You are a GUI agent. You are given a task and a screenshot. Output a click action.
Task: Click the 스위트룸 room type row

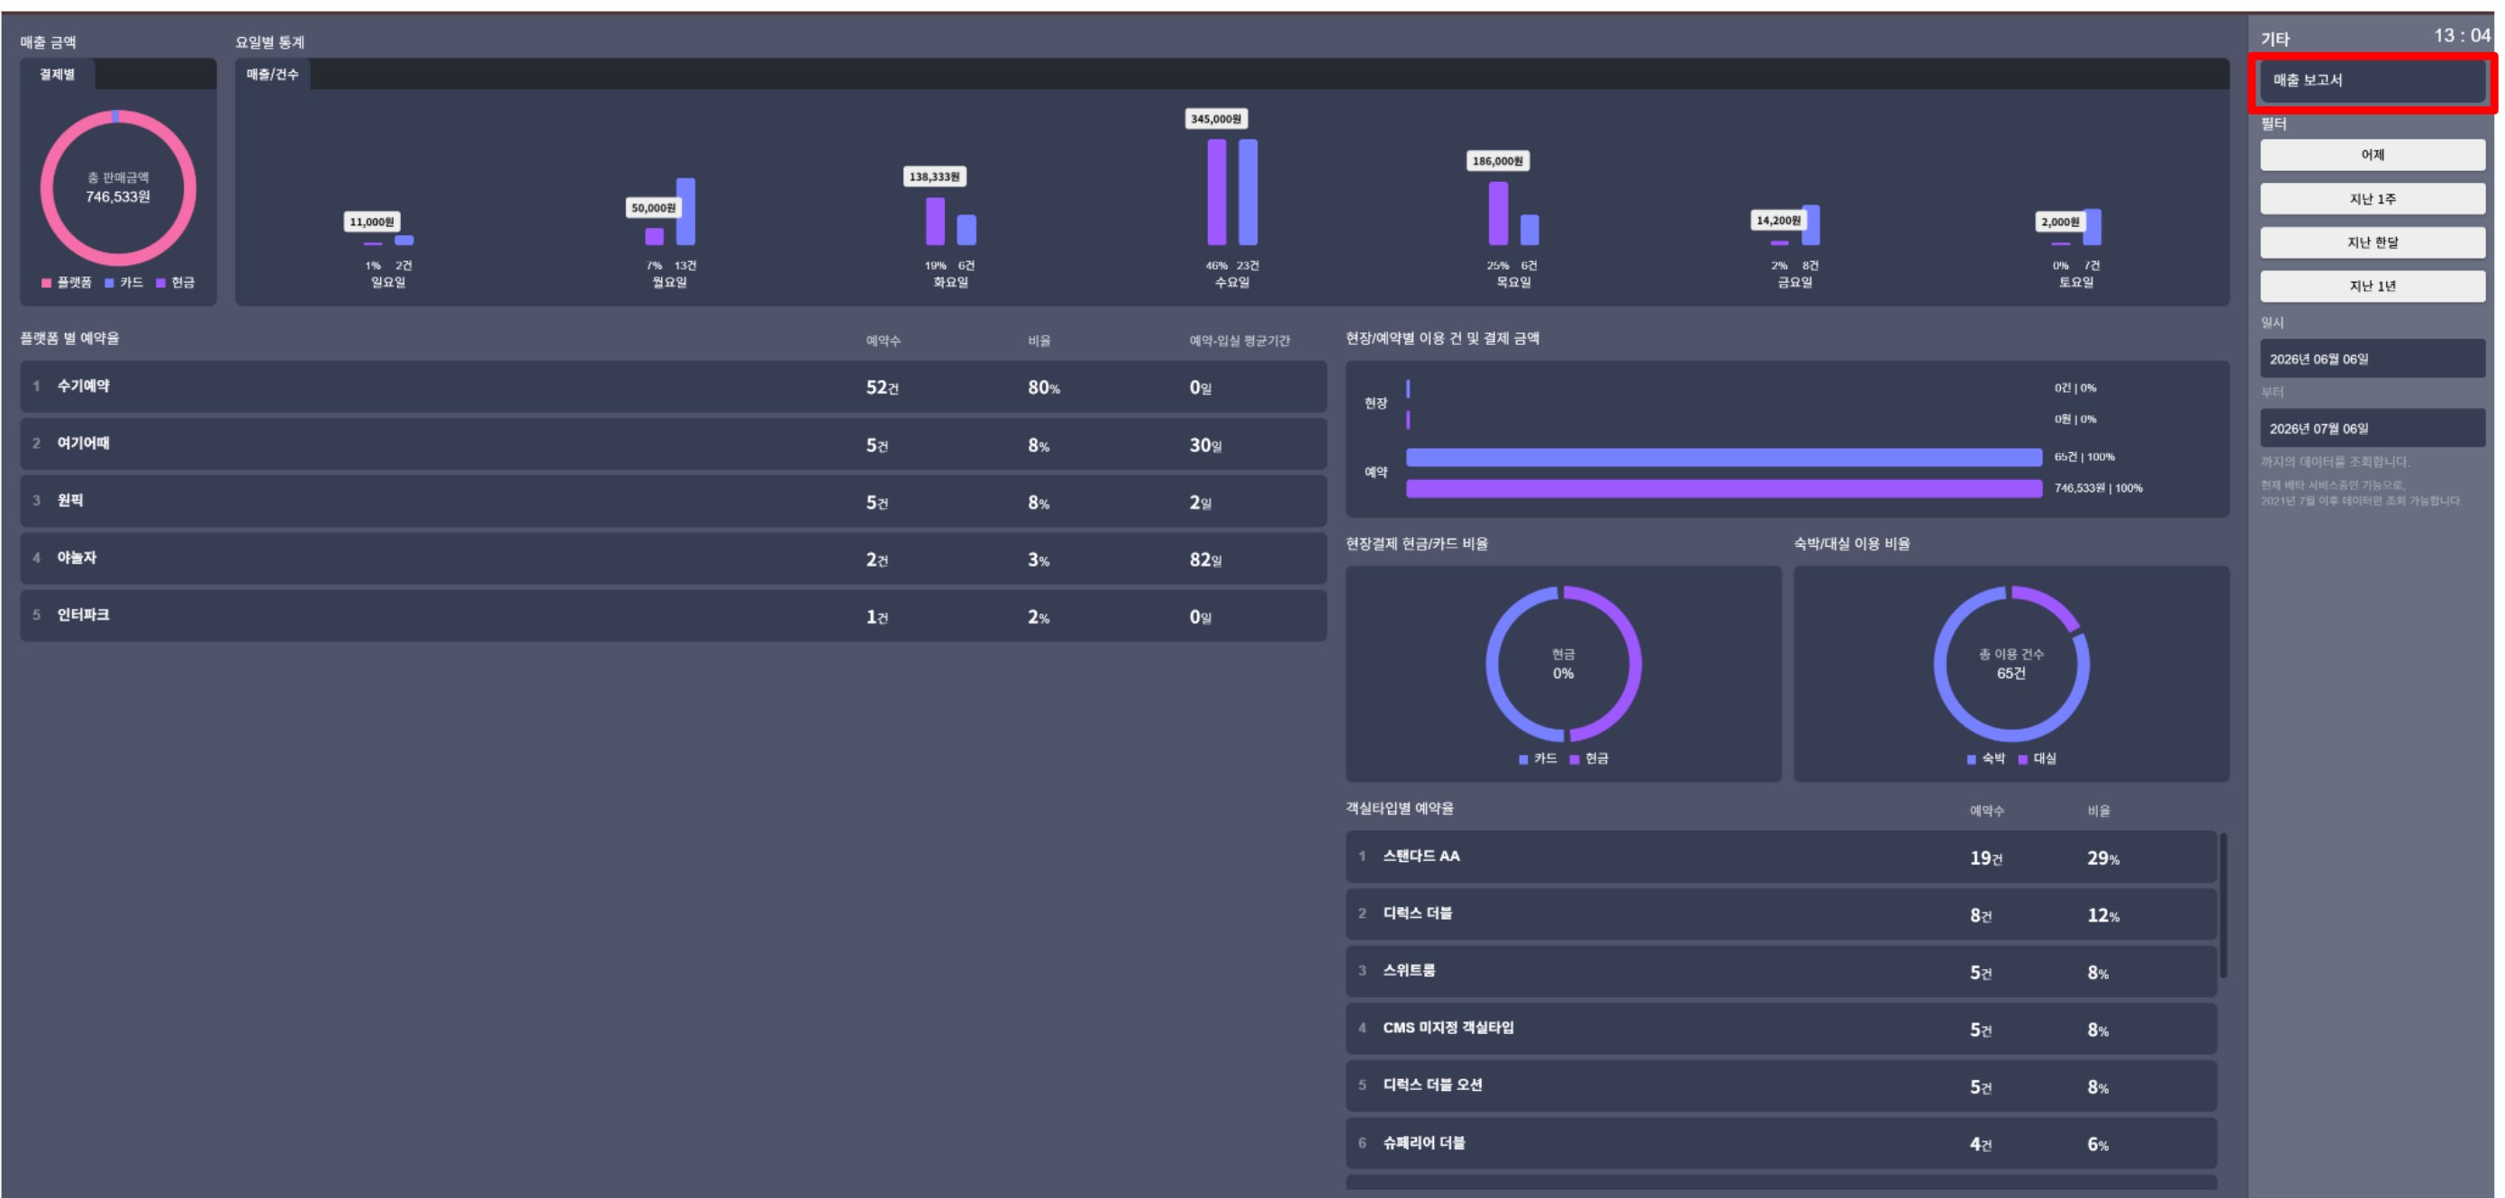1781,971
